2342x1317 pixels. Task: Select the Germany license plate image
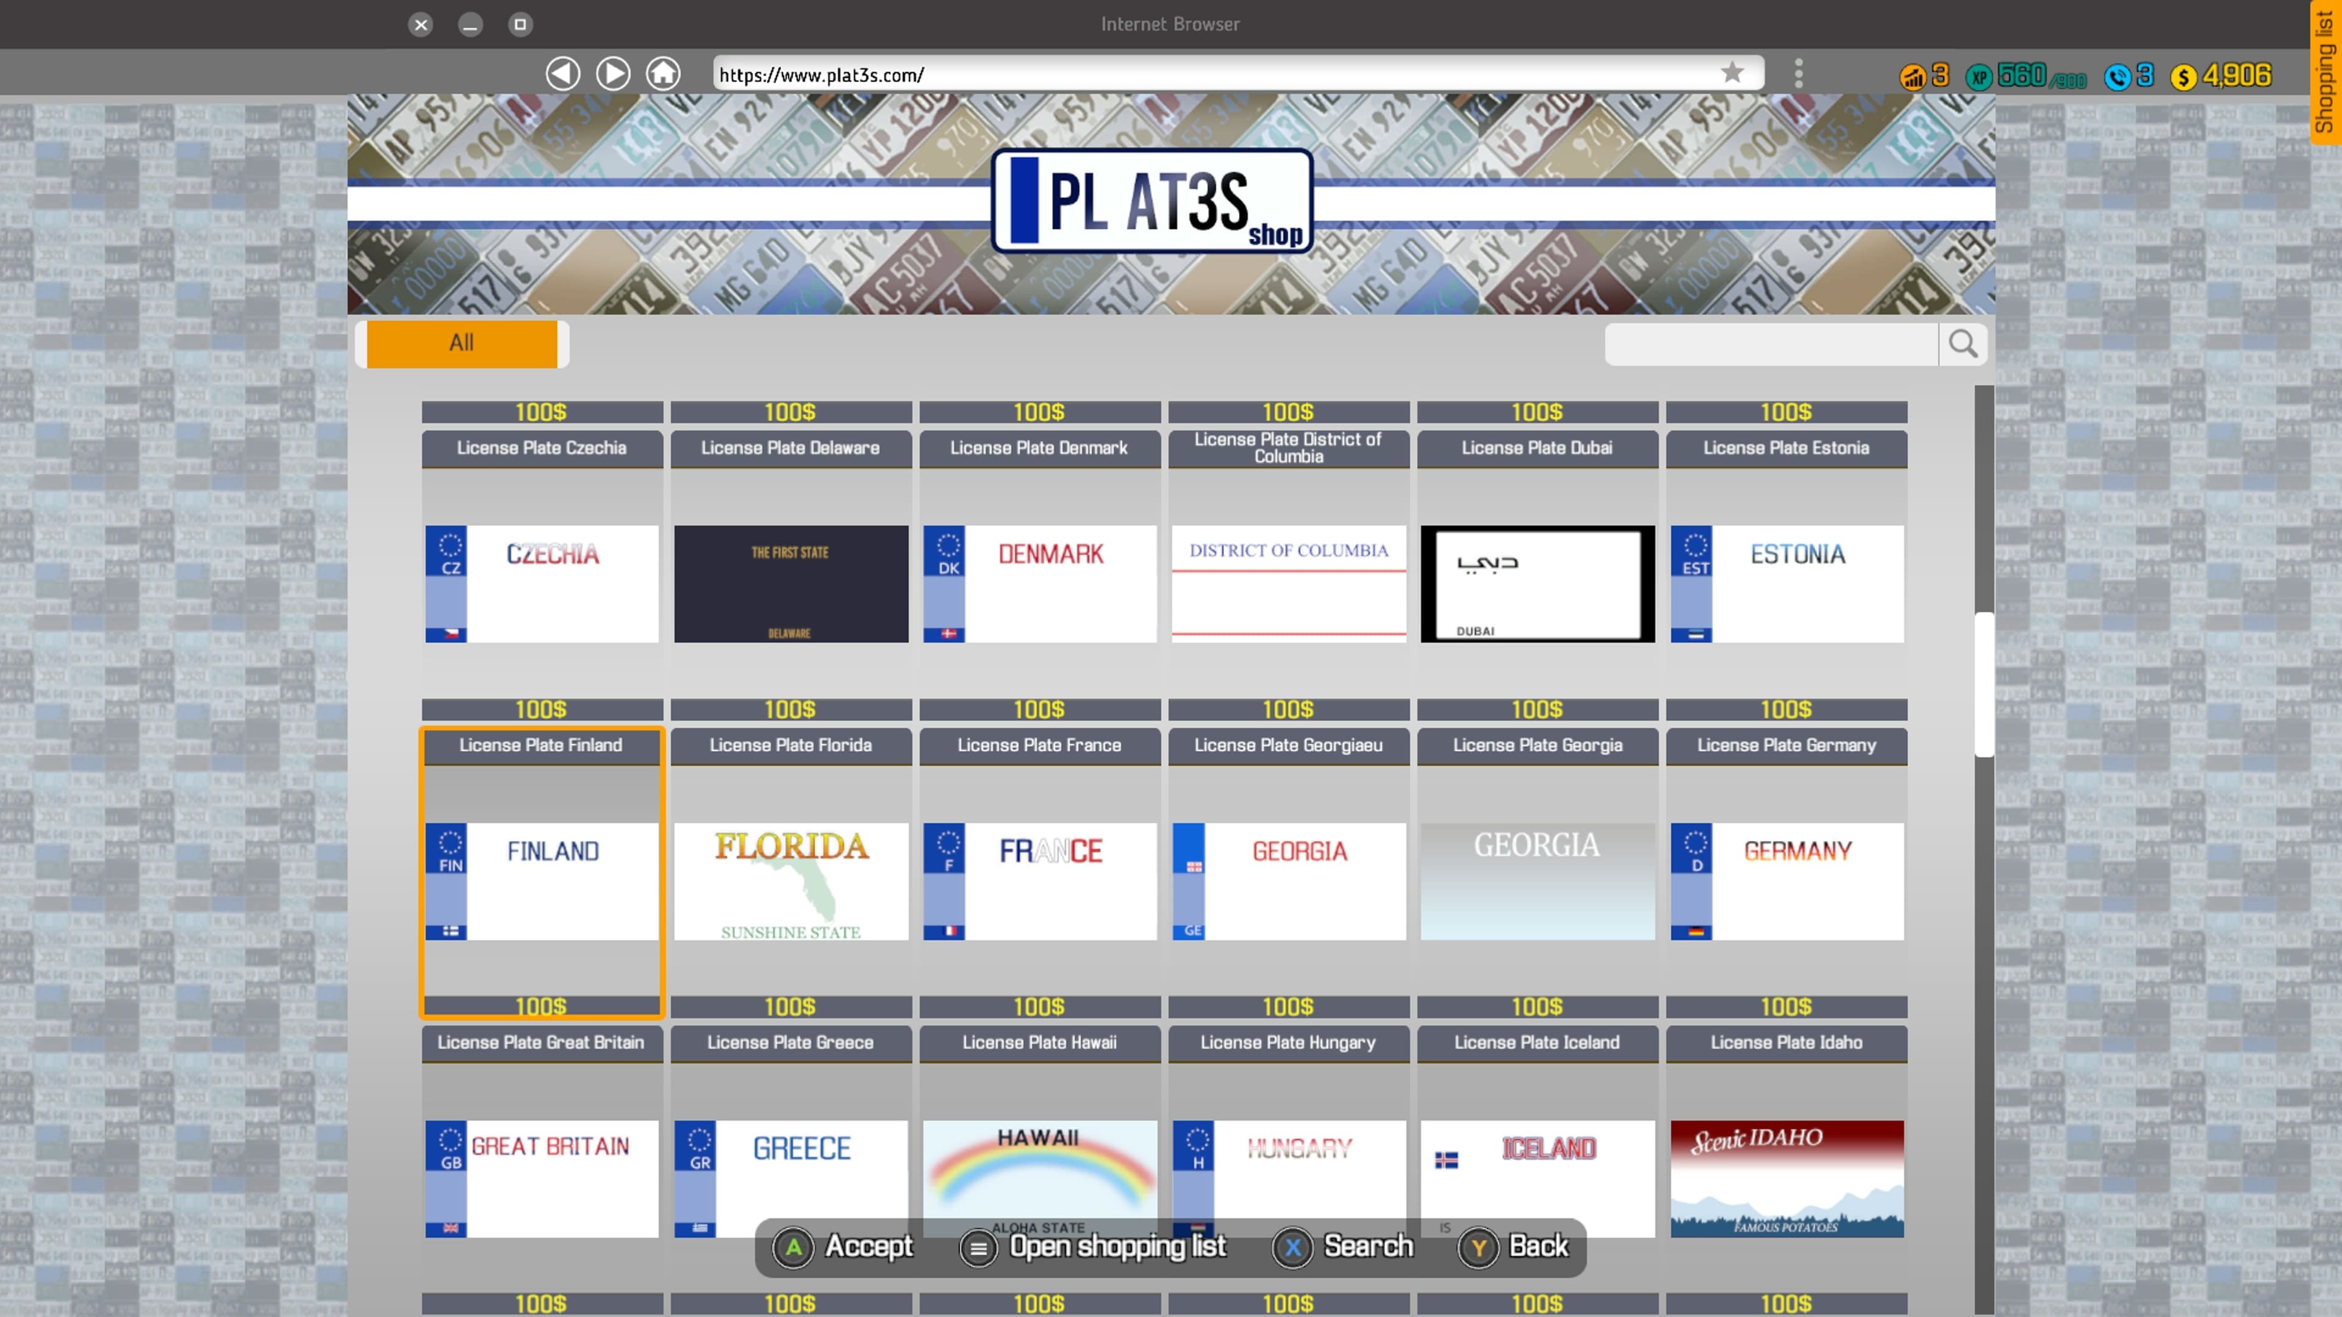[x=1788, y=880]
